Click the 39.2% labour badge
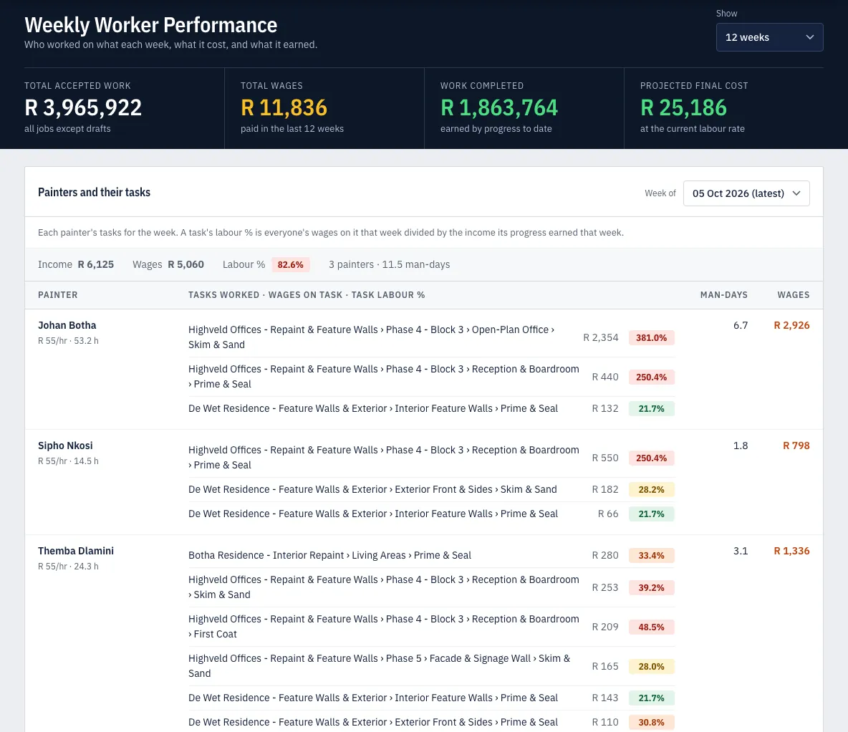 (651, 587)
